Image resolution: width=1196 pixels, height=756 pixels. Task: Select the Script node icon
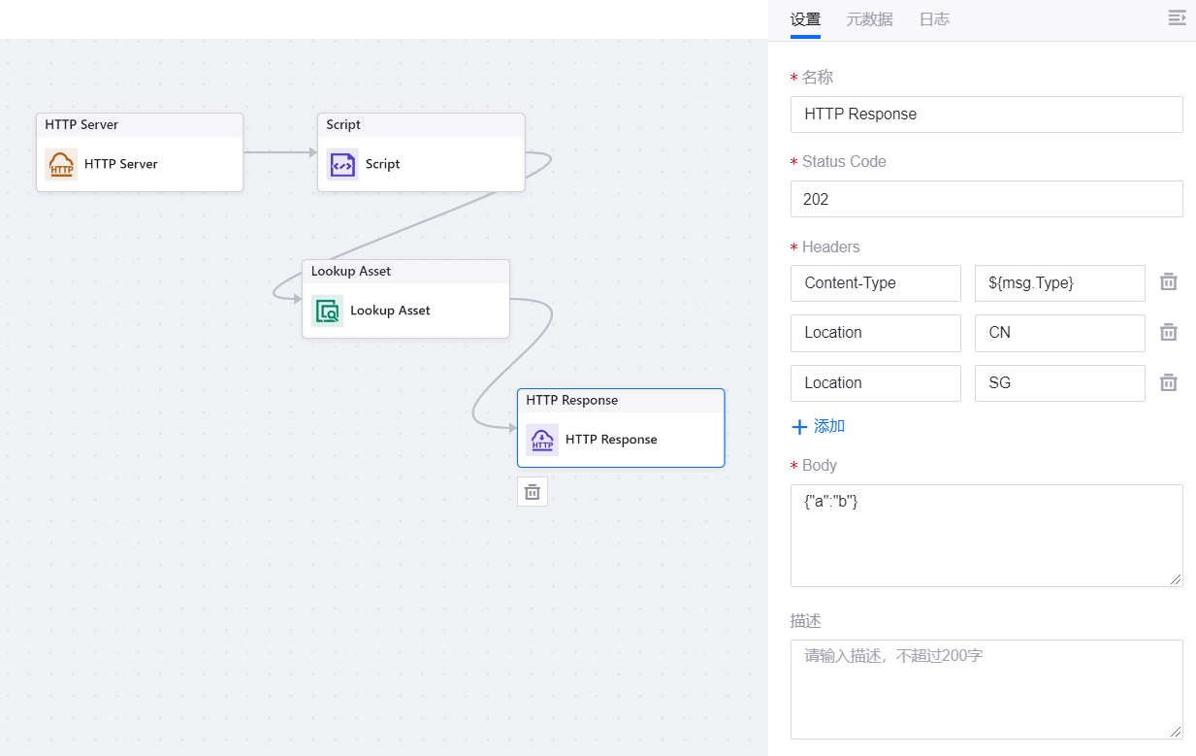(x=342, y=165)
